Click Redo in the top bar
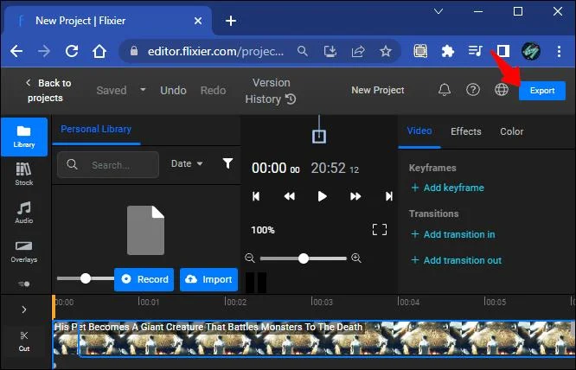Image resolution: width=576 pixels, height=370 pixels. click(213, 90)
